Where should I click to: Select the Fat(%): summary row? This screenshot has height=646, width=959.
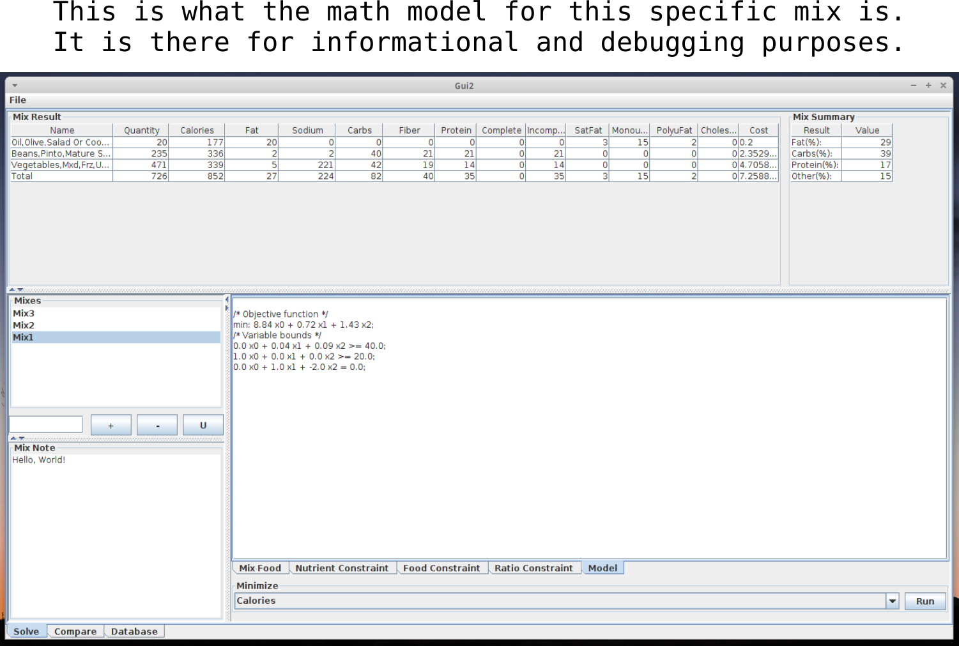pyautogui.click(x=841, y=142)
